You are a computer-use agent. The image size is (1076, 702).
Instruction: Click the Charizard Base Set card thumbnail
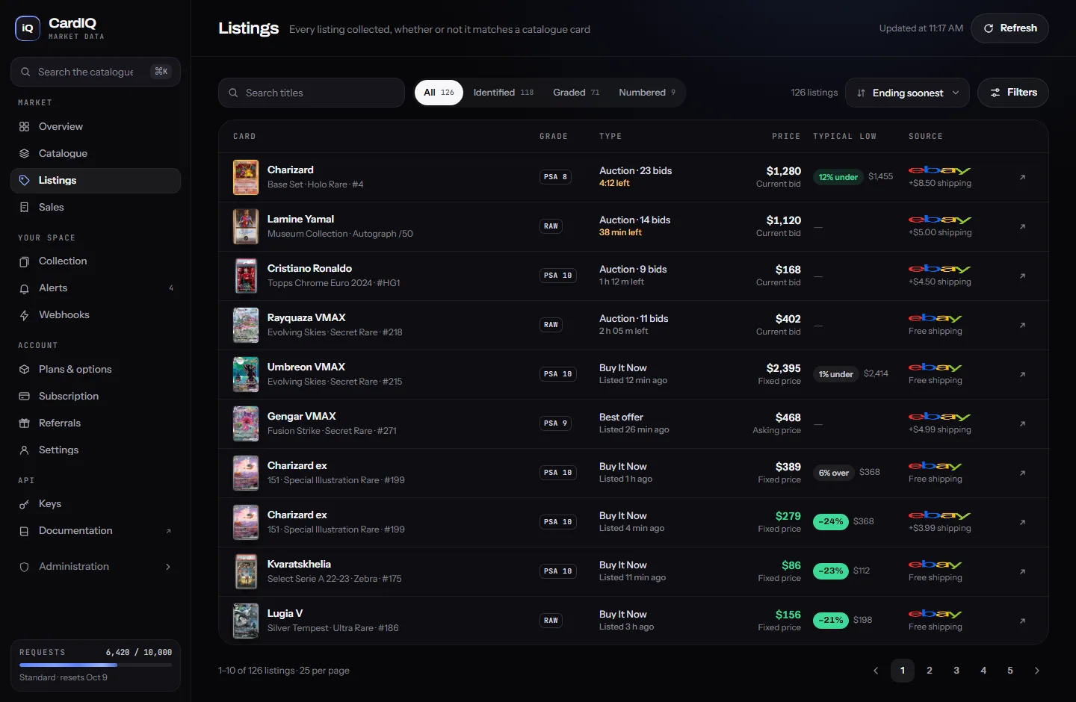(x=246, y=177)
